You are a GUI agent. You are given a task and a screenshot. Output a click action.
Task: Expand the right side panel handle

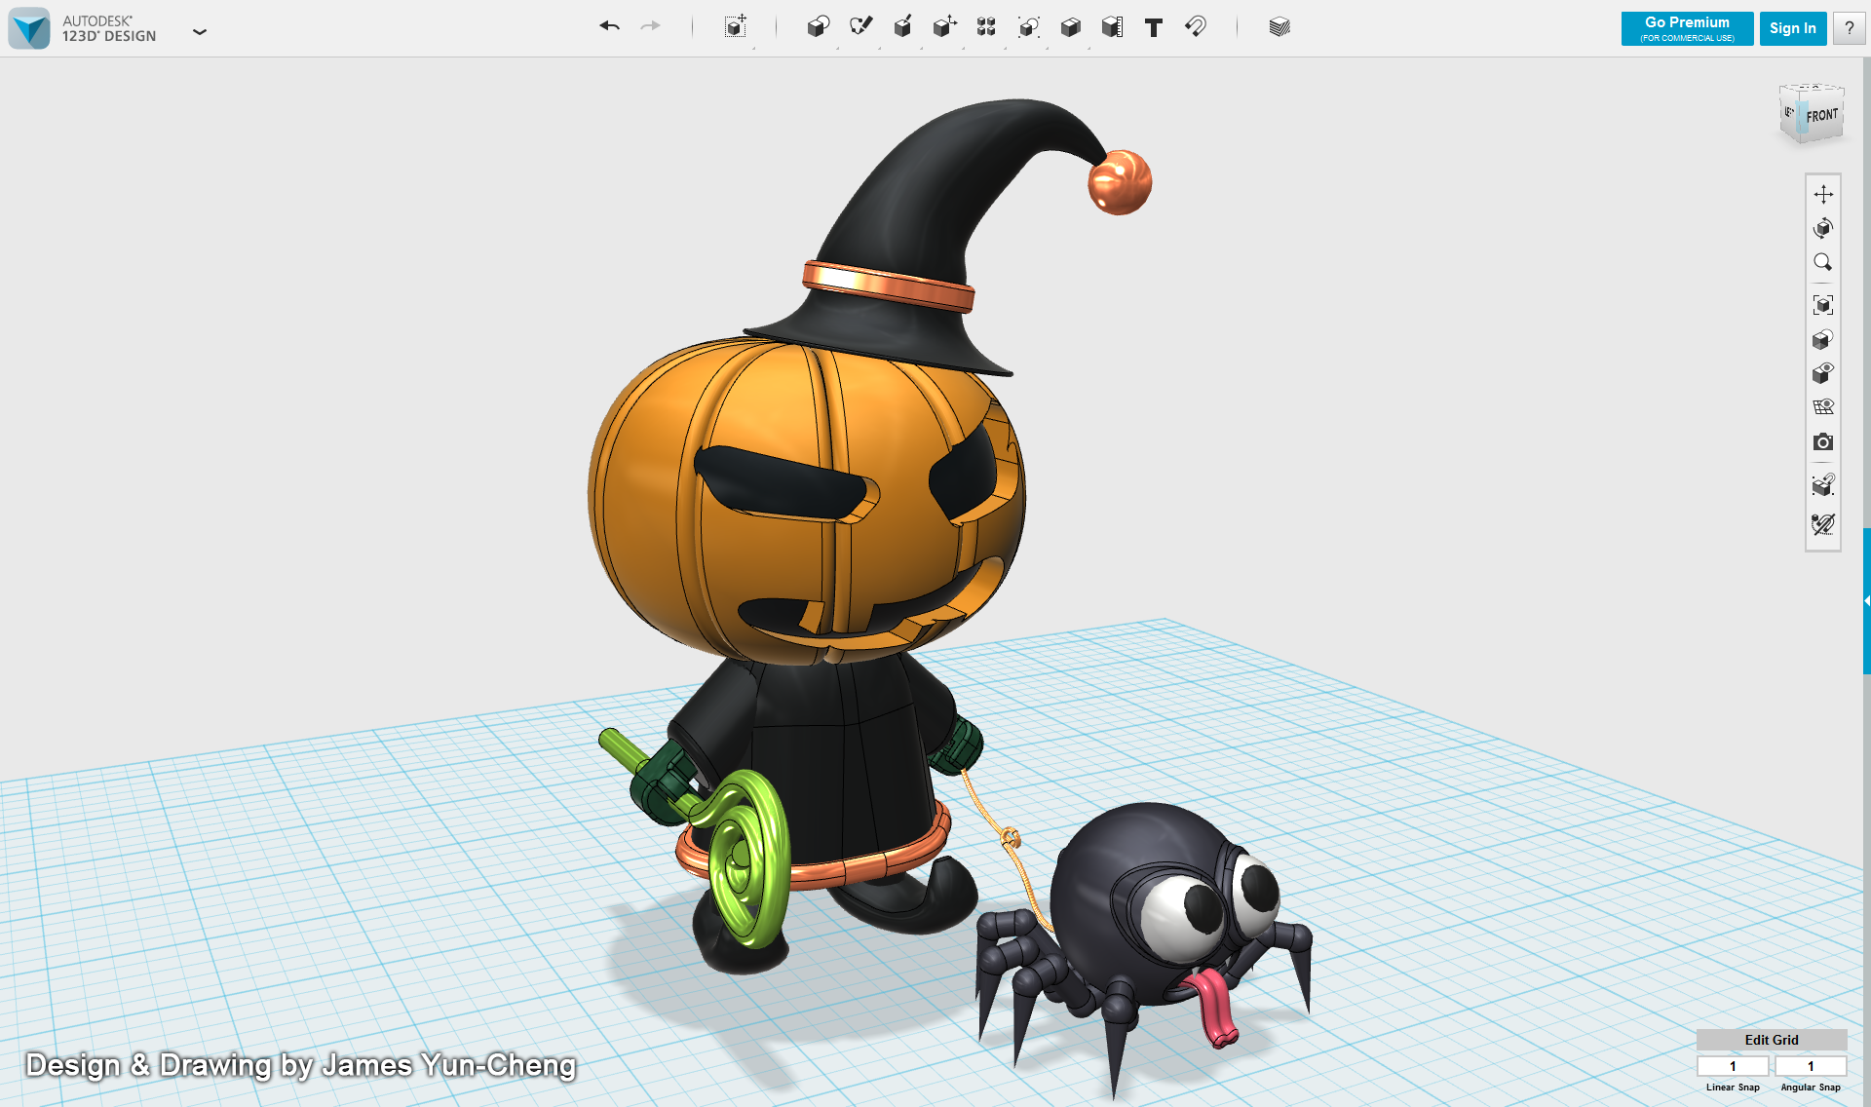1866,600
